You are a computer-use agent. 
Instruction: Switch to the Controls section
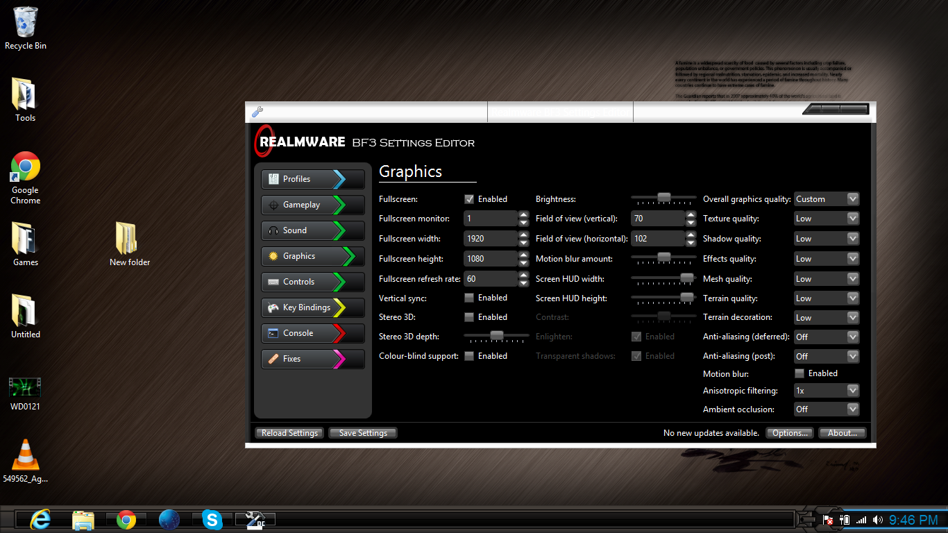(313, 282)
